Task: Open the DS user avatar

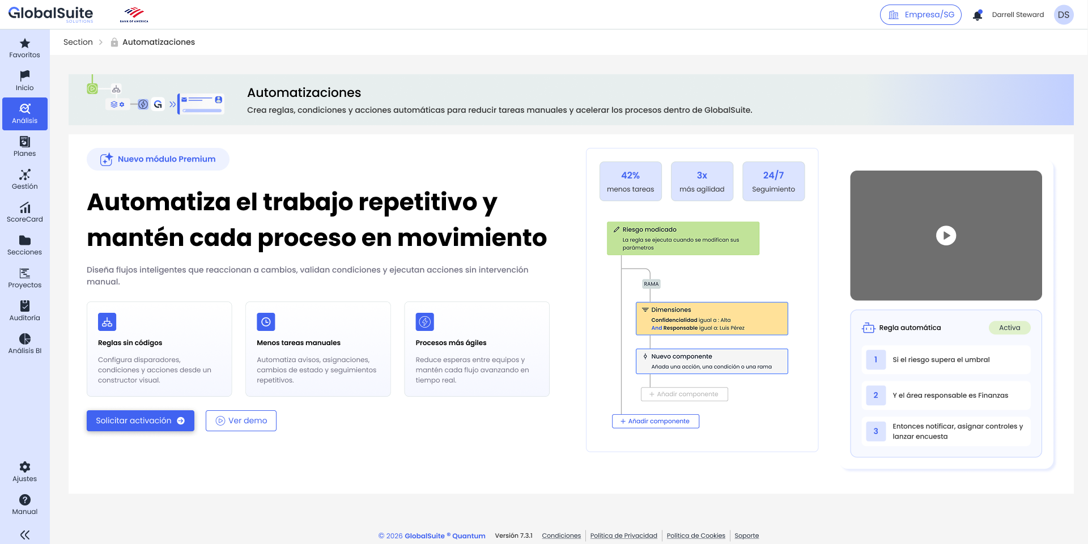Action: [1064, 15]
